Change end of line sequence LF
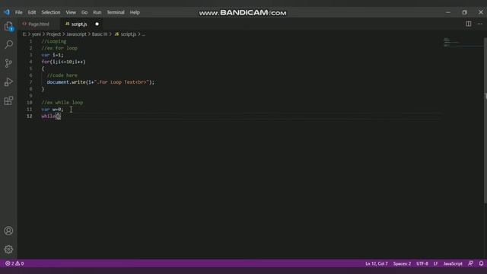Image resolution: width=487 pixels, height=274 pixels. click(436, 263)
